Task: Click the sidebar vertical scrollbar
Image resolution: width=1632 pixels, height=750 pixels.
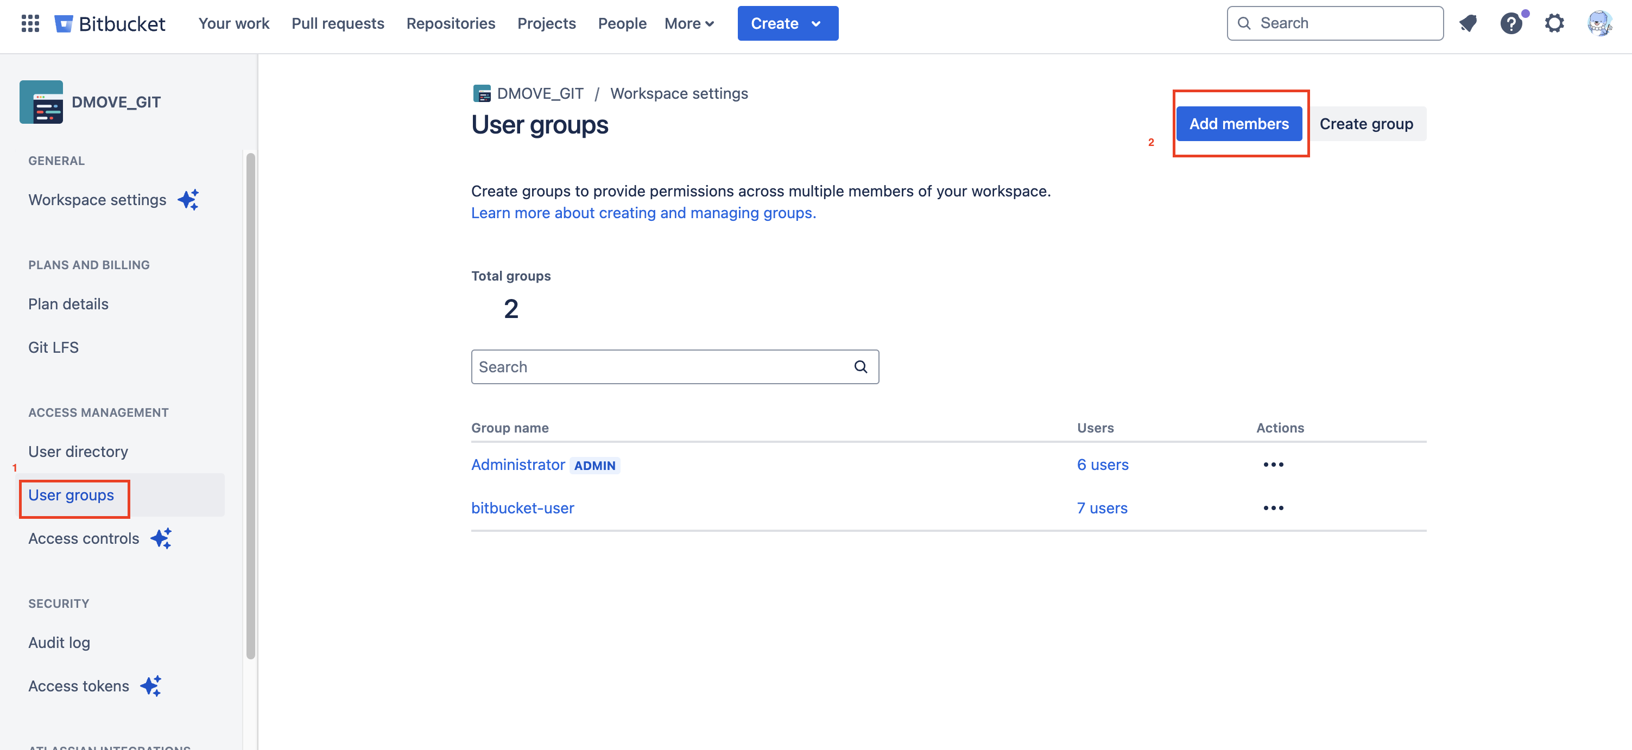Action: pos(250,405)
